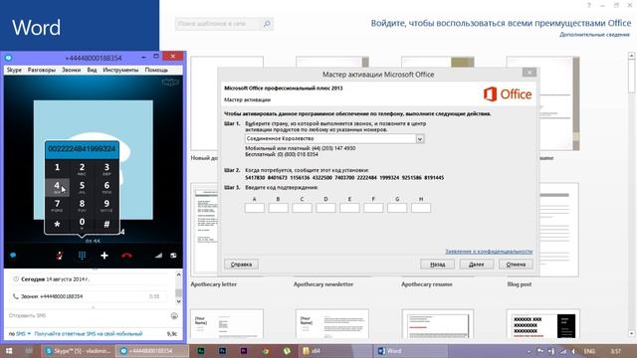The height and width of the screenshot is (358, 637).
Task: Click confirmation code field E
Action: click(349, 208)
